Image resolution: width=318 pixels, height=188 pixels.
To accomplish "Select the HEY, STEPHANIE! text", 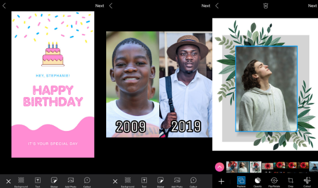I will pyautogui.click(x=53, y=76).
